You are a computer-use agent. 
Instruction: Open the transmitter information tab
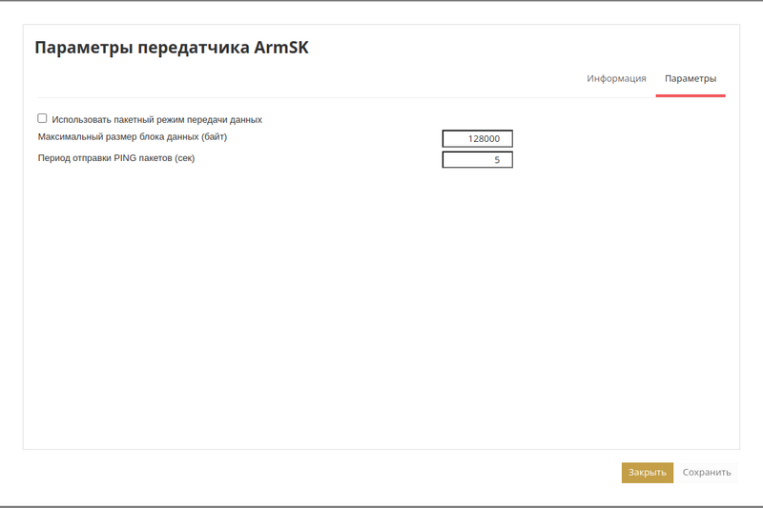[616, 78]
